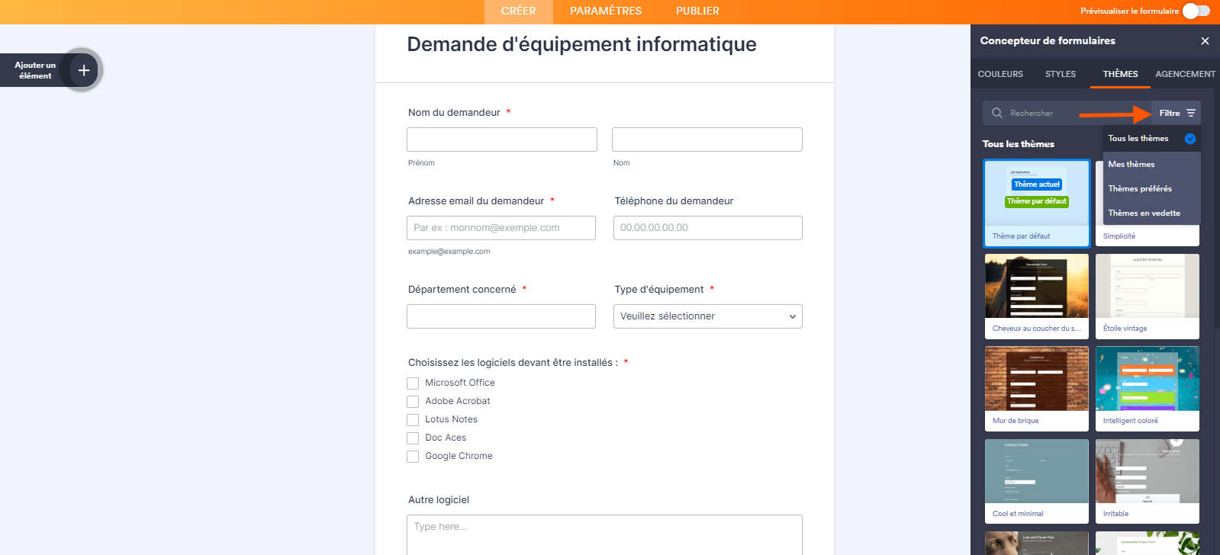This screenshot has width=1220, height=555.
Task: Select Thèmes préférés filter option
Action: point(1152,188)
